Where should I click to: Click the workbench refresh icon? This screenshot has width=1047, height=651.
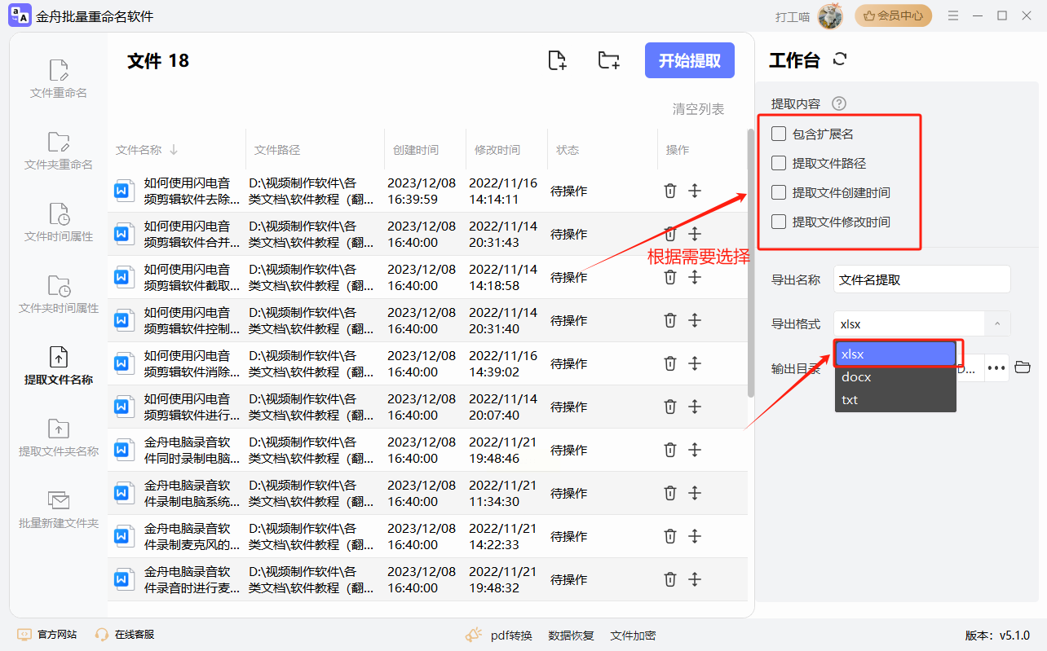840,59
